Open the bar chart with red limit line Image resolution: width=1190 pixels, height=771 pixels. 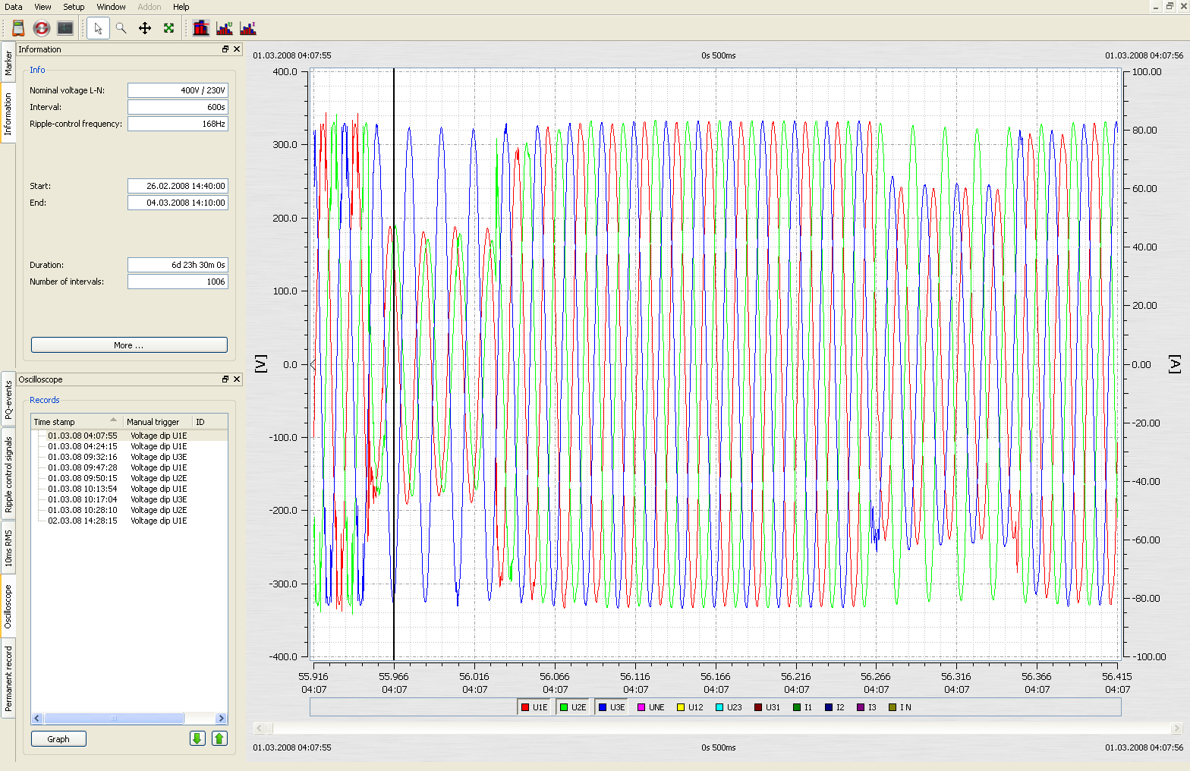click(x=201, y=29)
